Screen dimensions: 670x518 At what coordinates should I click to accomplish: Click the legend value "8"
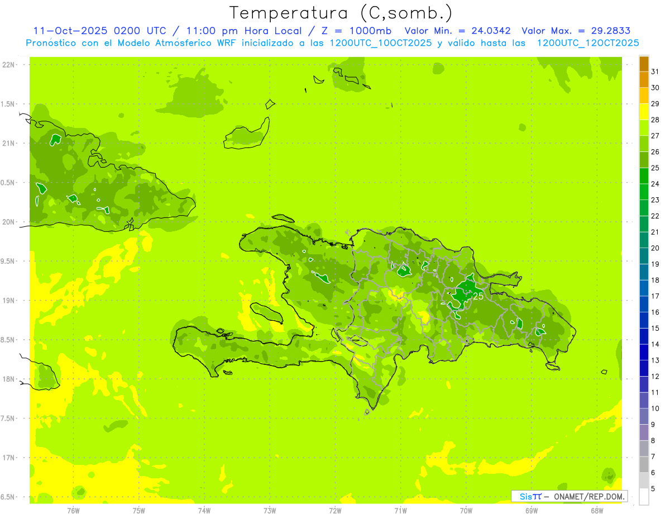[653, 440]
